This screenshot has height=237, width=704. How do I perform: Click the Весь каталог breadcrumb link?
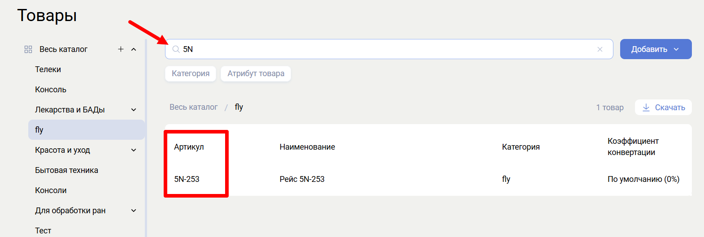pos(193,107)
